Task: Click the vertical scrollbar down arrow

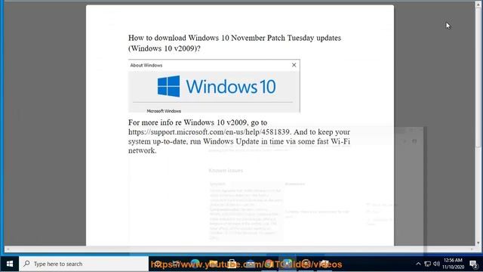Action: click(x=478, y=243)
